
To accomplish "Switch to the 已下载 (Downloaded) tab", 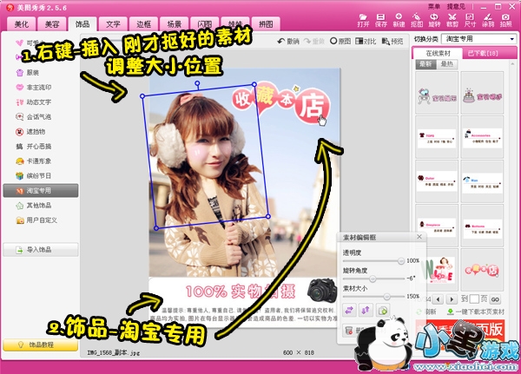I will (481, 53).
